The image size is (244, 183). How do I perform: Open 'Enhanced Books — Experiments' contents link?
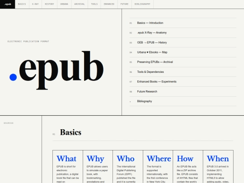coord(183,82)
